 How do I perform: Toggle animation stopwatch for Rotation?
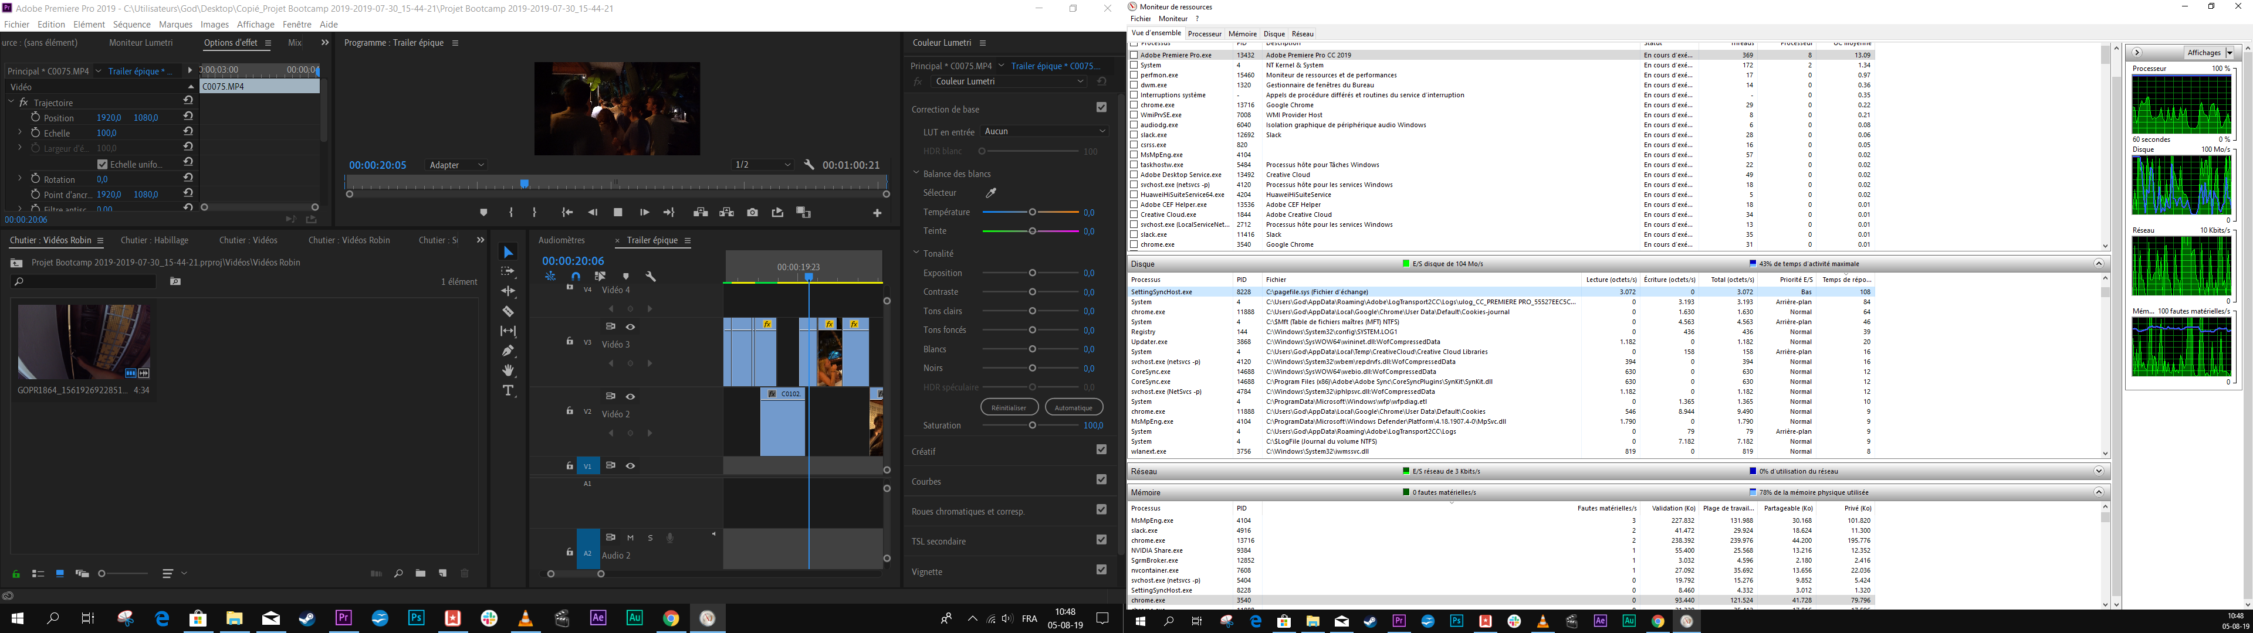(x=36, y=178)
